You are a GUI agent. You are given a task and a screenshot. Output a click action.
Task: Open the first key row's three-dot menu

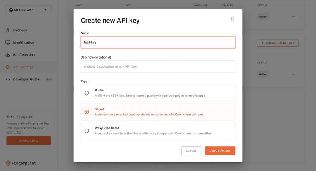pos(294,16)
